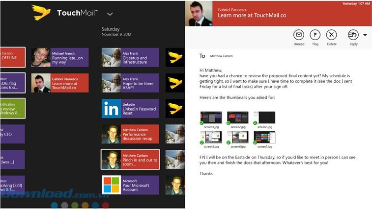
Task: Reply to Gabriel's email
Action: point(353,35)
